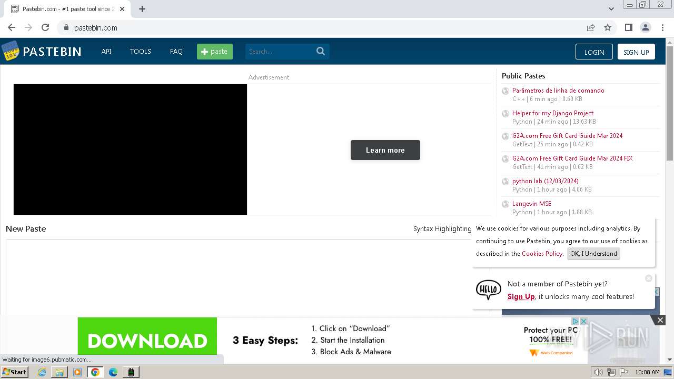Click Chrome icon in taskbar
The width and height of the screenshot is (674, 379).
pos(95,372)
